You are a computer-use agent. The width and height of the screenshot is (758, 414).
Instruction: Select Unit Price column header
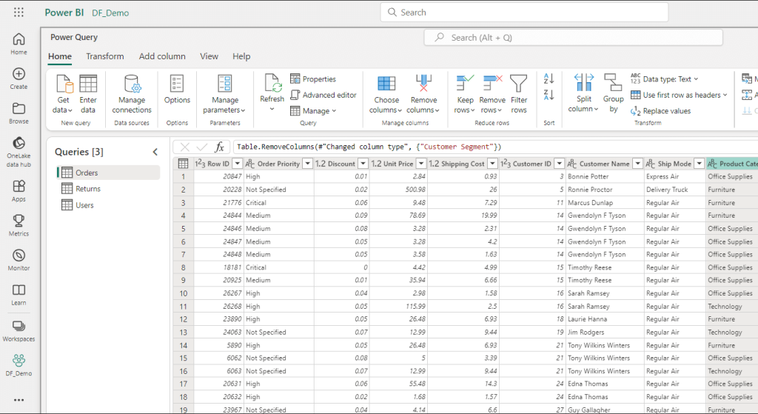[x=398, y=164]
